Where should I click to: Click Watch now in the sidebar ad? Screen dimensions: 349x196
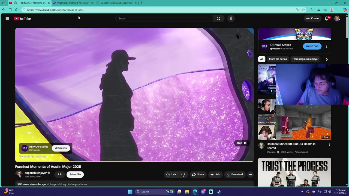coord(312,46)
